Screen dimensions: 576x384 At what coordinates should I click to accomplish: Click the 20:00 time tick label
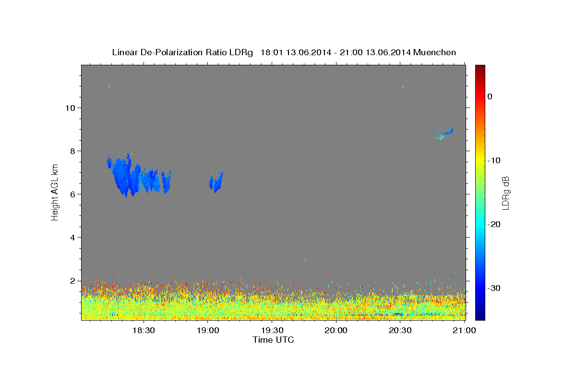[x=336, y=331]
